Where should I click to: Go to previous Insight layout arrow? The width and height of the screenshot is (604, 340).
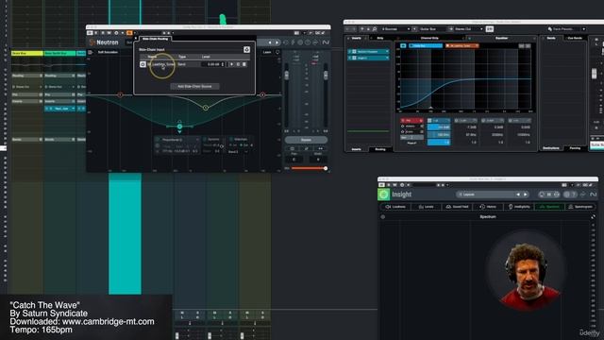[x=518, y=195]
